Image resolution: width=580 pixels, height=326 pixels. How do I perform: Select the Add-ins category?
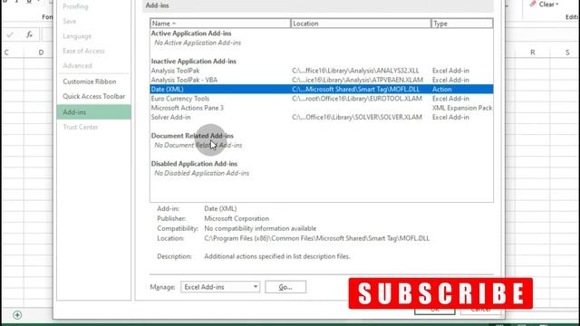coord(93,112)
